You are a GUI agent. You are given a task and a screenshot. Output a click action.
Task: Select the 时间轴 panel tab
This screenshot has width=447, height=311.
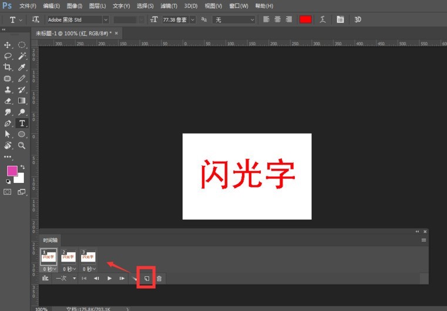point(50,240)
